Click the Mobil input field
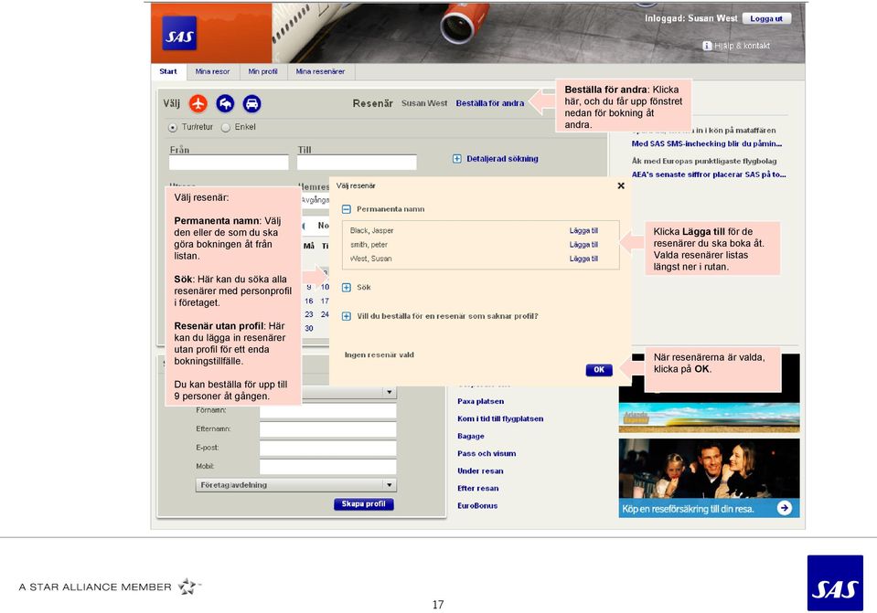This screenshot has height=613, width=877. pyautogui.click(x=327, y=467)
